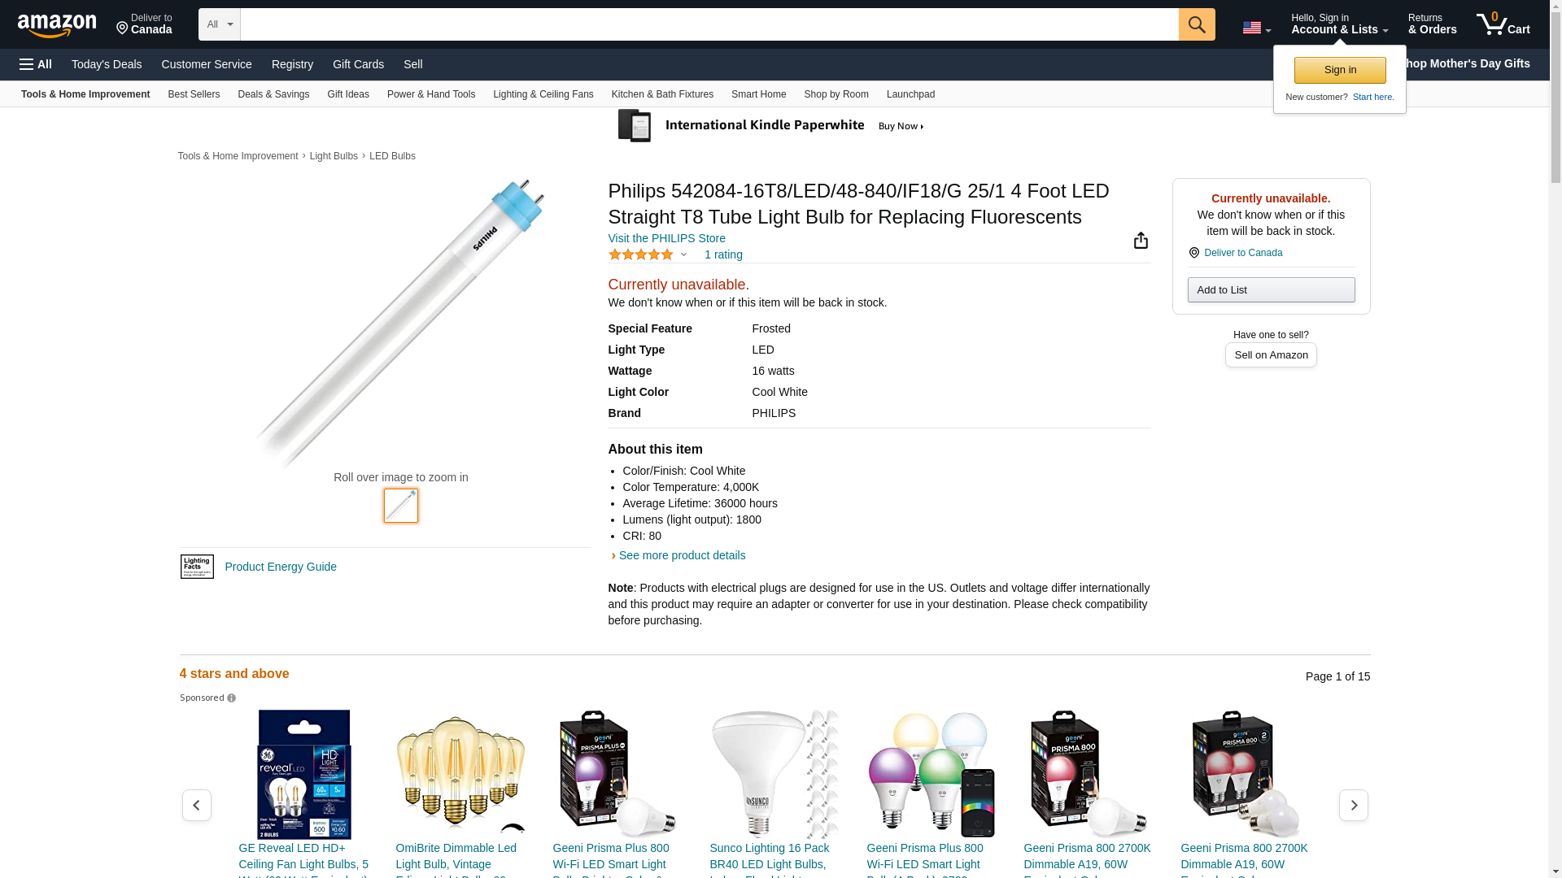Go to next sponsored products page
The image size is (1562, 878).
coord(1353,805)
